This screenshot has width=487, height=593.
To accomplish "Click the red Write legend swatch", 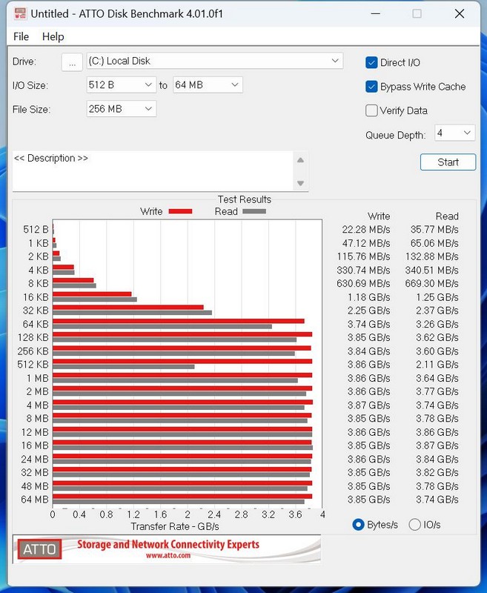I will (x=180, y=211).
